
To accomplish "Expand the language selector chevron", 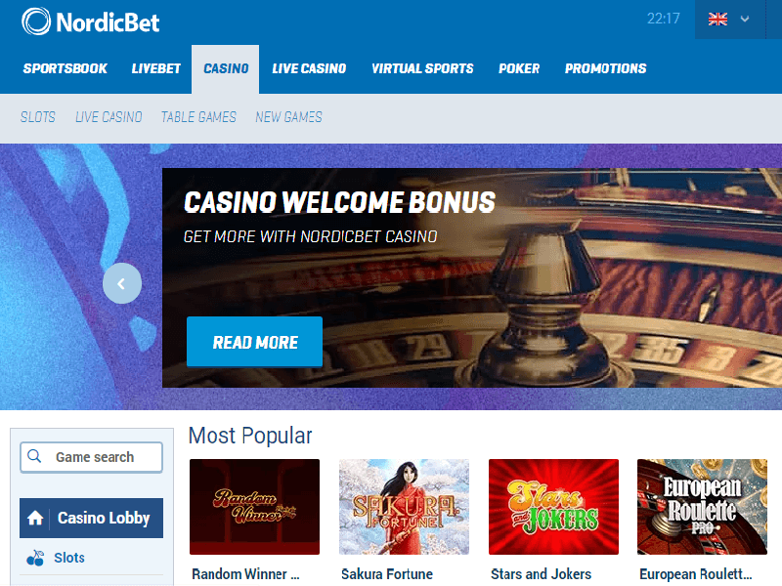I will (x=745, y=19).
